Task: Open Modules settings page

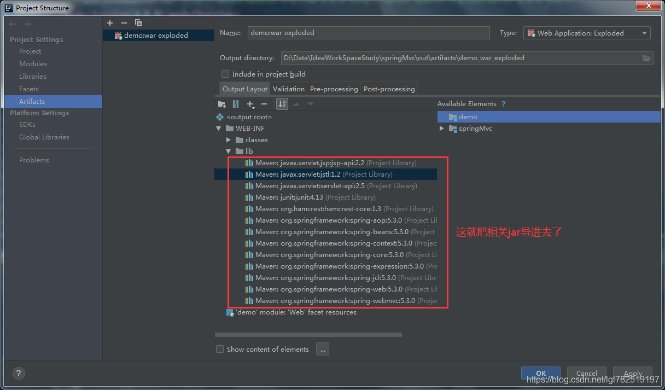Action: click(x=33, y=64)
